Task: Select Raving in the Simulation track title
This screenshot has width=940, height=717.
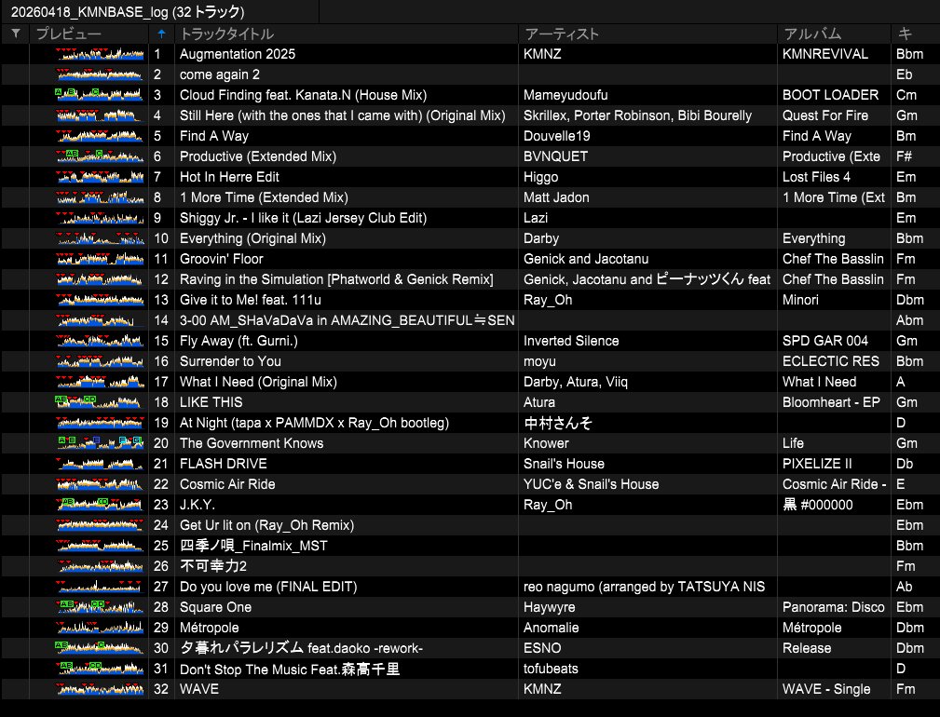Action: point(336,279)
